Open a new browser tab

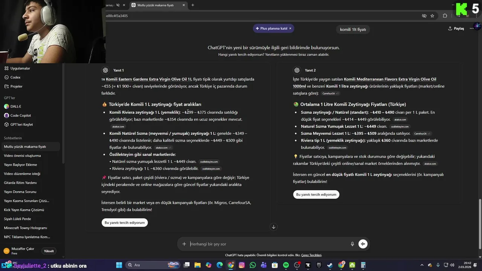(193, 5)
